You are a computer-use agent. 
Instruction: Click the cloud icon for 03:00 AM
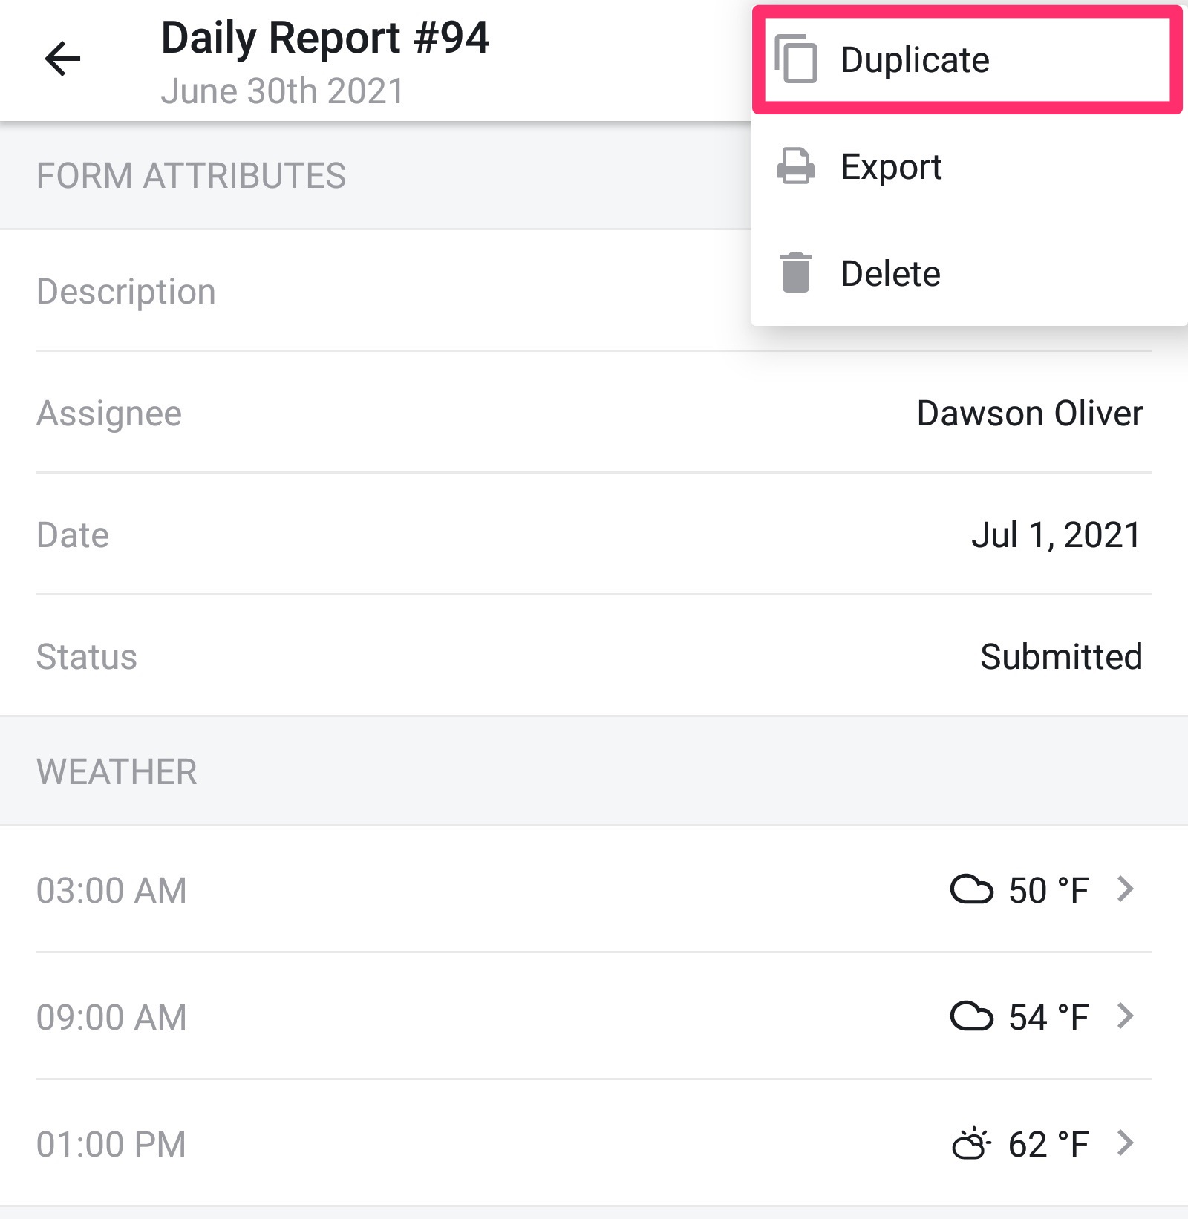(x=971, y=889)
